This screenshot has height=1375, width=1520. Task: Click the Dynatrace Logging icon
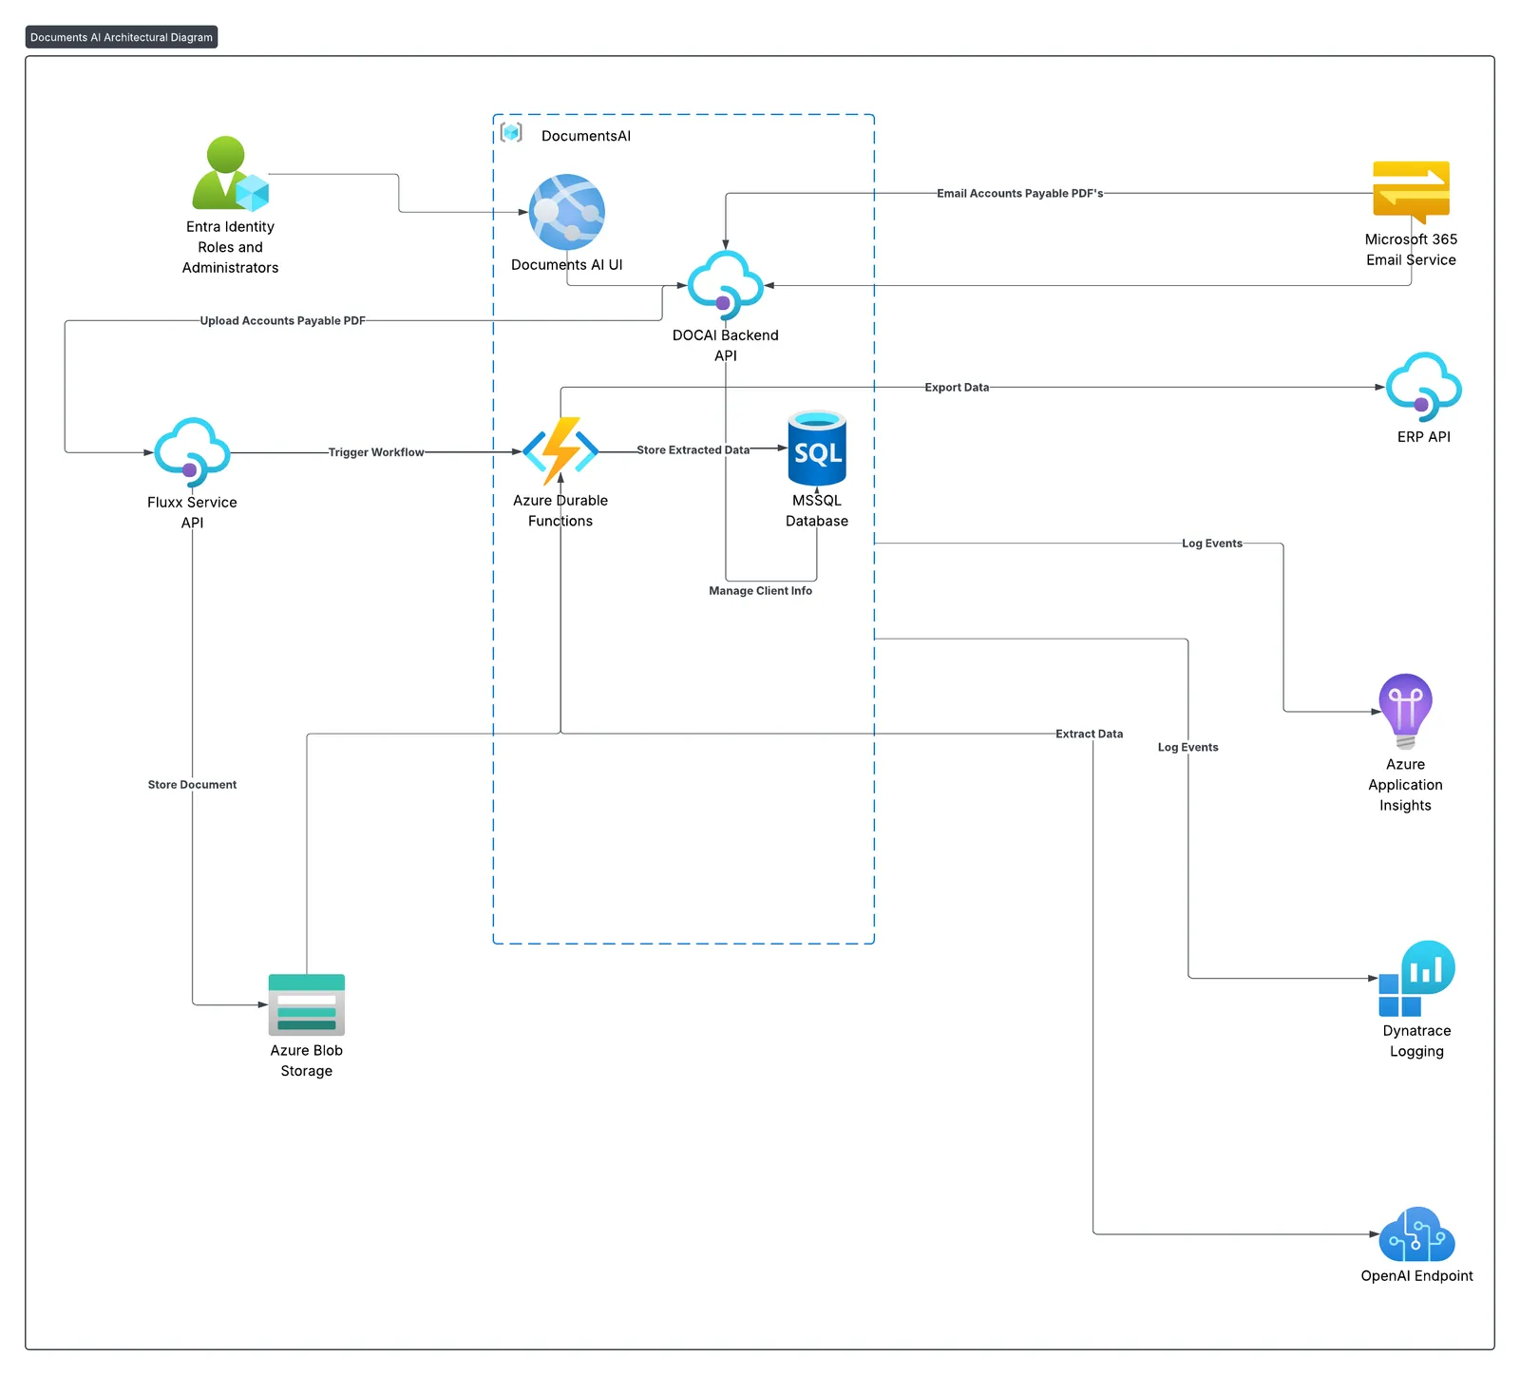1416,979
